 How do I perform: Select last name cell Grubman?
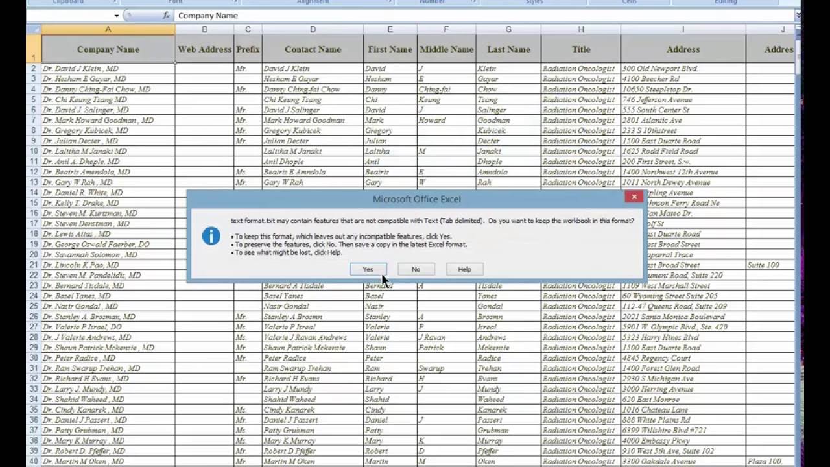tap(508, 430)
